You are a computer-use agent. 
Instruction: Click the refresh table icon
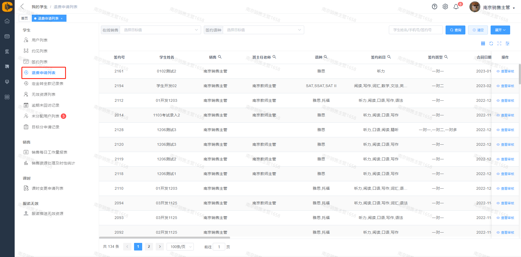[x=491, y=43]
